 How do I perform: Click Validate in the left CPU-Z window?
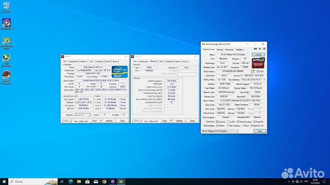pyautogui.click(x=109, y=121)
